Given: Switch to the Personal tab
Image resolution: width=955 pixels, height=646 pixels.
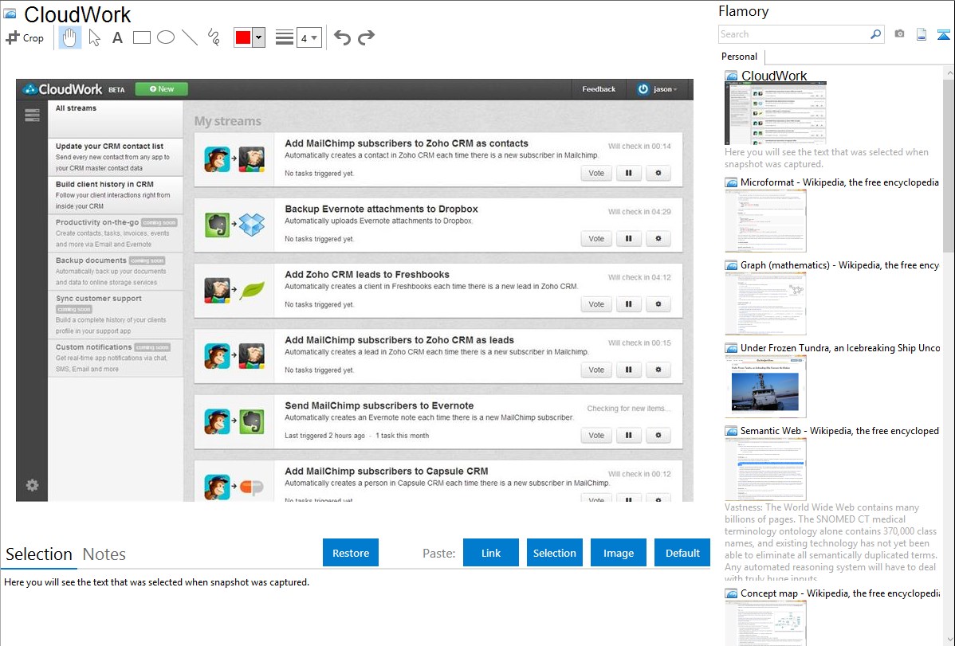Looking at the screenshot, I should pos(740,57).
